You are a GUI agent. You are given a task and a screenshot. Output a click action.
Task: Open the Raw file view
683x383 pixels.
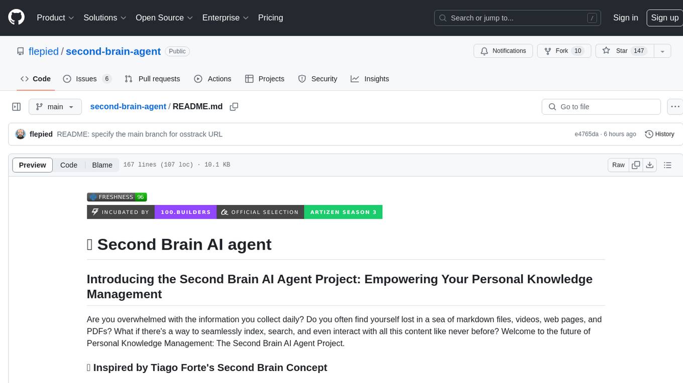[x=618, y=165]
